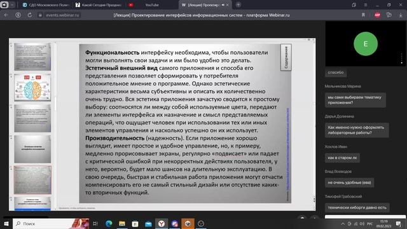The height and width of the screenshot is (229, 407).
Task: Open Microsoft Store from taskbar
Action: pyautogui.click(x=135, y=223)
